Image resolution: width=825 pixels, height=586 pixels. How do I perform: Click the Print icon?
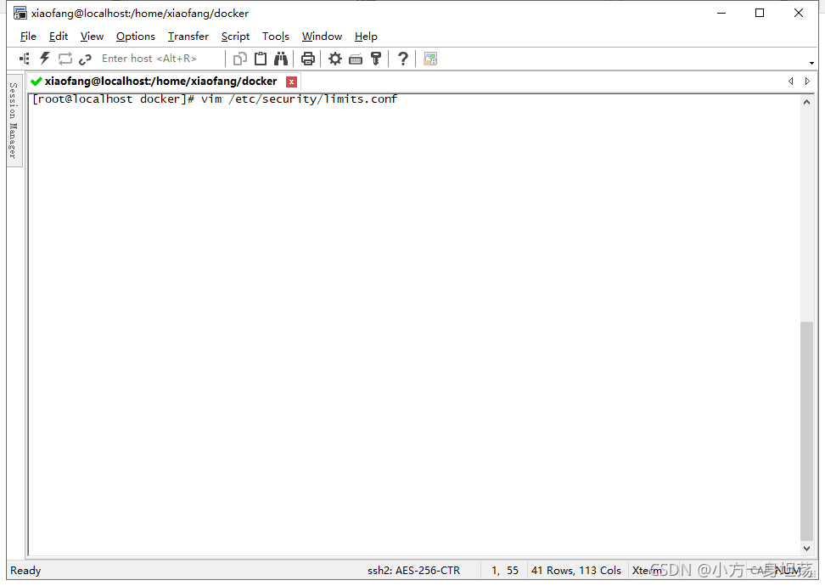[308, 59]
